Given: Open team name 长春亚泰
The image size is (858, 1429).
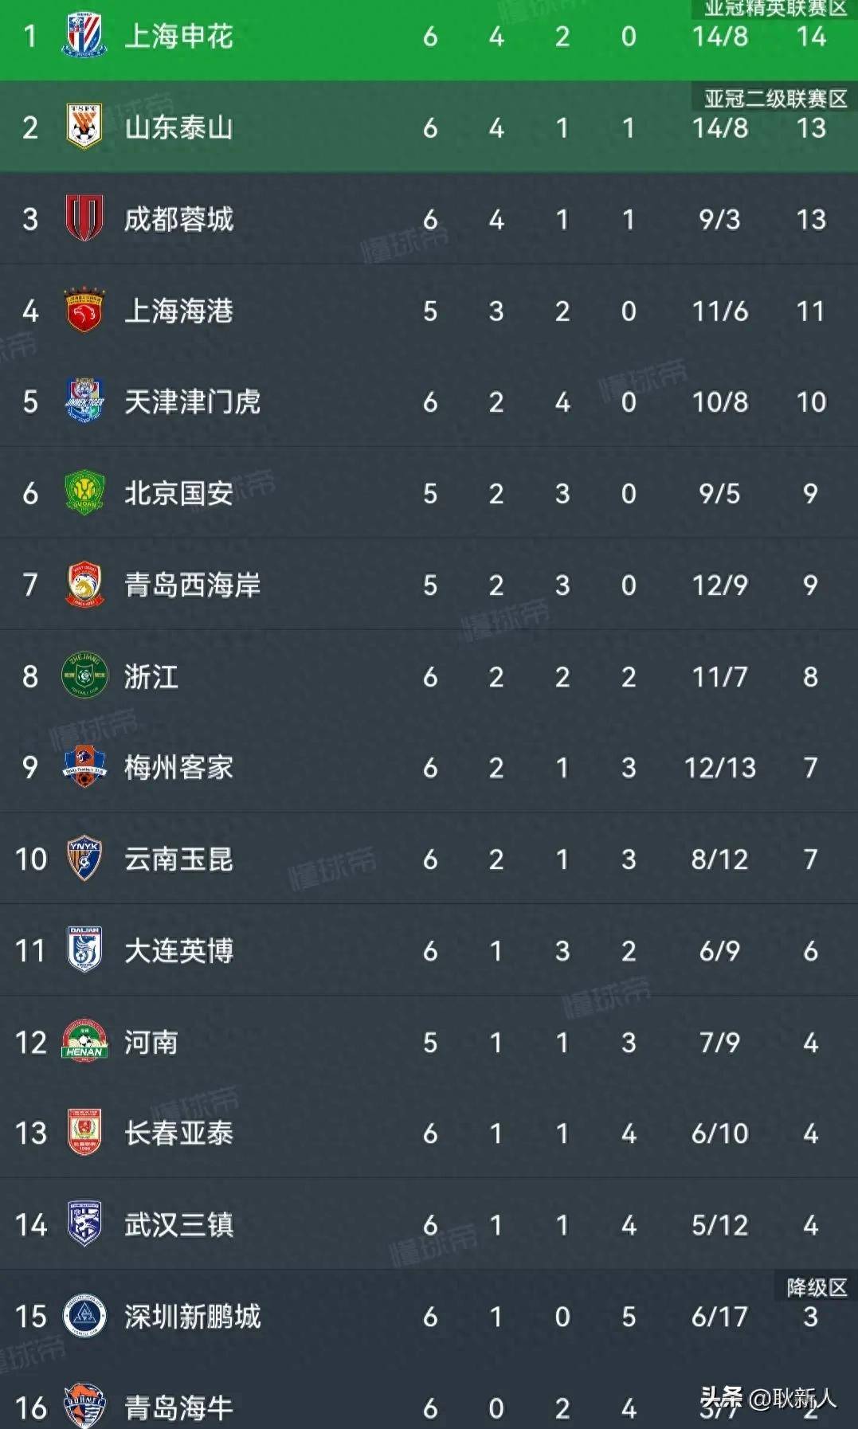Looking at the screenshot, I should (x=178, y=1133).
